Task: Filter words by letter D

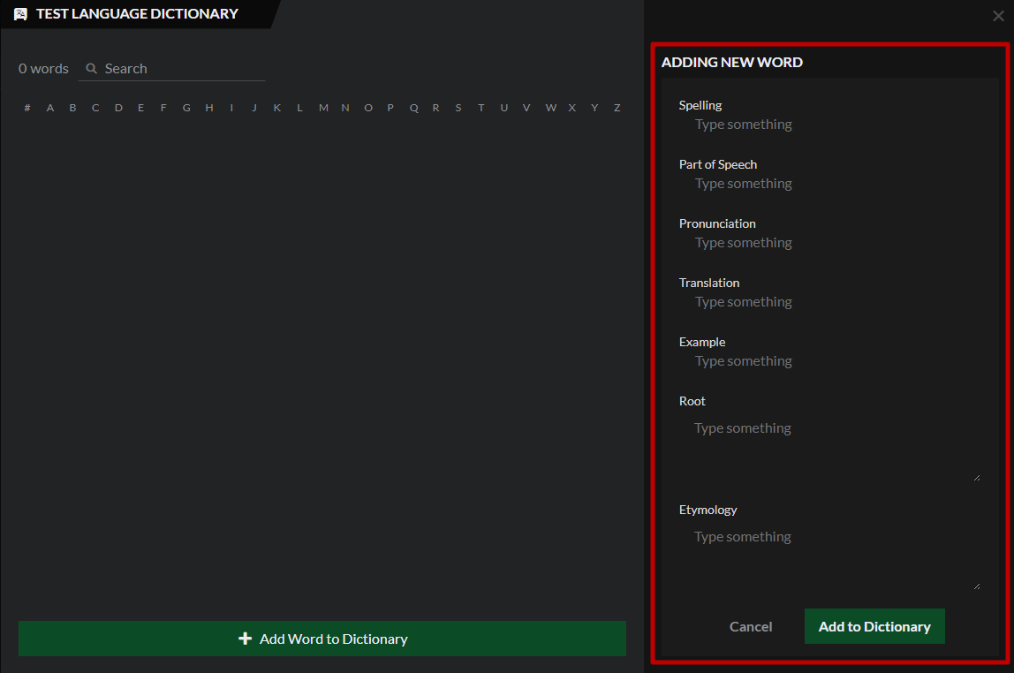Action: 118,108
